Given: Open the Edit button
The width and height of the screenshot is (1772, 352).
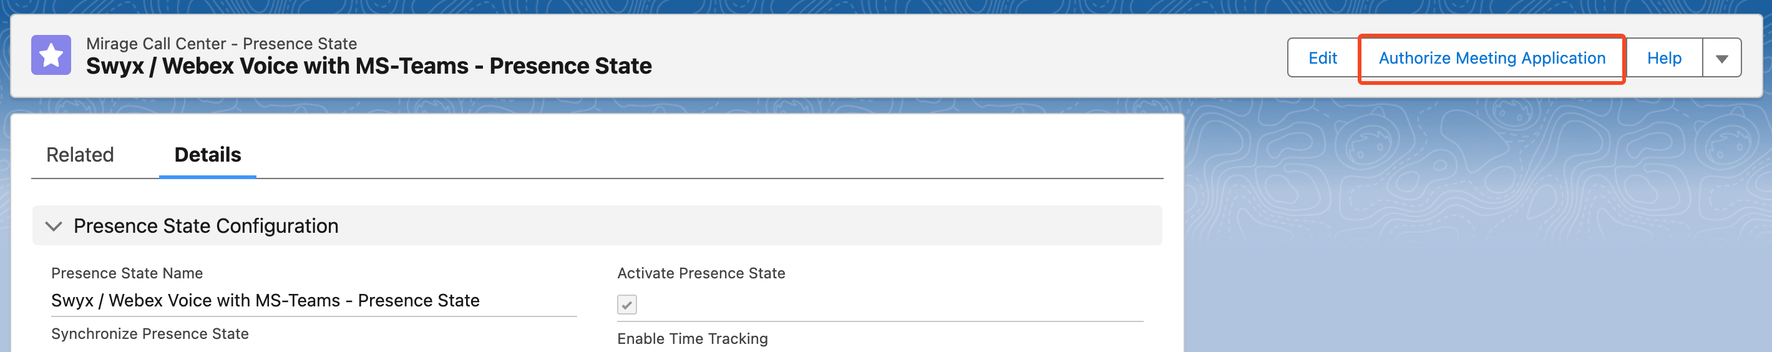Looking at the screenshot, I should coord(1322,58).
